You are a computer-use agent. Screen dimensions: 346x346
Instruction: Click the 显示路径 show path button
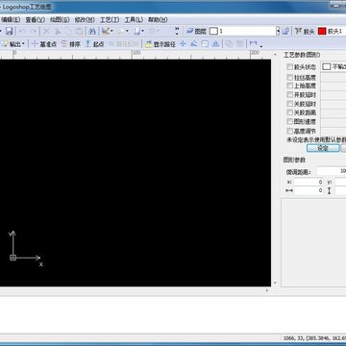[x=161, y=44]
